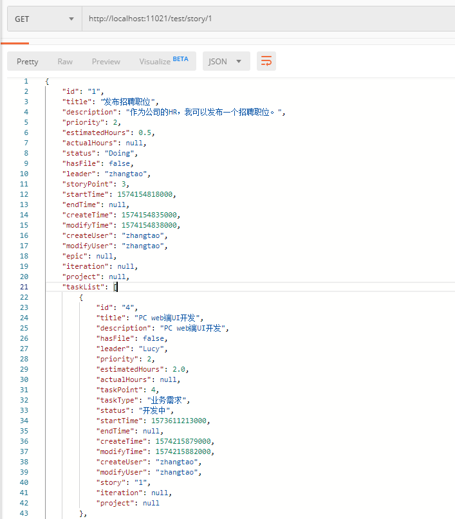Click the "id": "1" line

pos(83,91)
